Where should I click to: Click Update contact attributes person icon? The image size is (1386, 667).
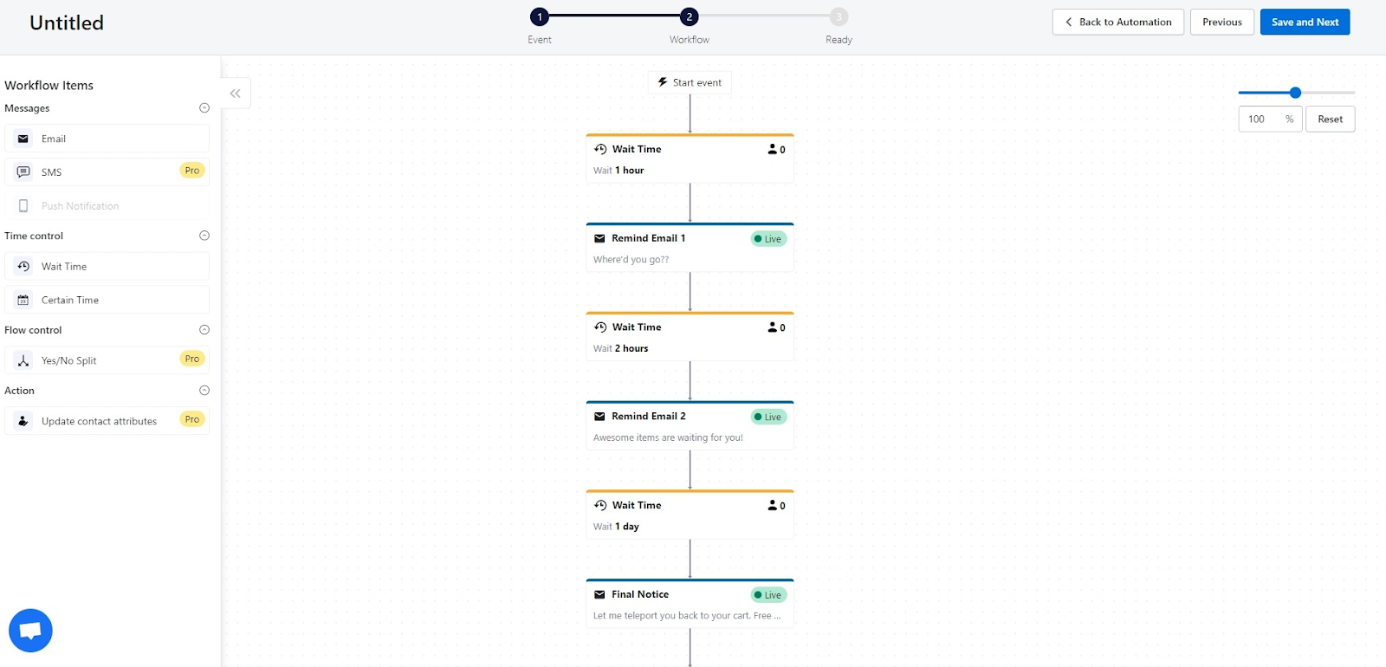23,421
